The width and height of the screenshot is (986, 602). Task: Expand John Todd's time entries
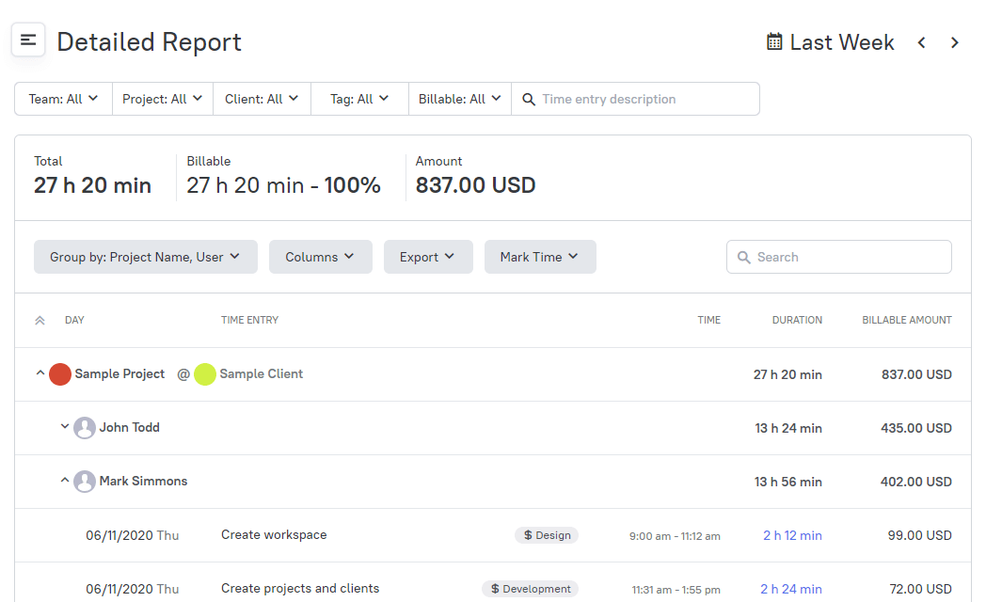click(65, 427)
